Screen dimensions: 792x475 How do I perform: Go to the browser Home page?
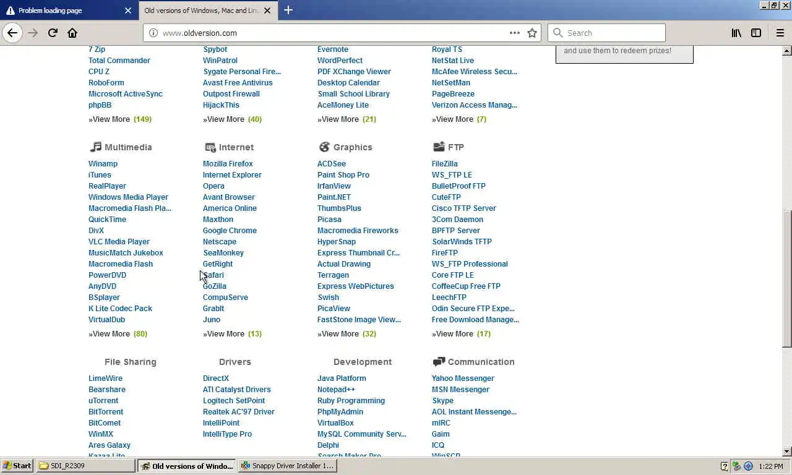tap(72, 33)
